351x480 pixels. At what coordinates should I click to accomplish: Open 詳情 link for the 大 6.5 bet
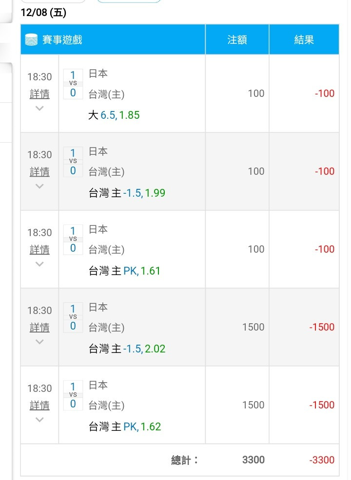coord(39,94)
